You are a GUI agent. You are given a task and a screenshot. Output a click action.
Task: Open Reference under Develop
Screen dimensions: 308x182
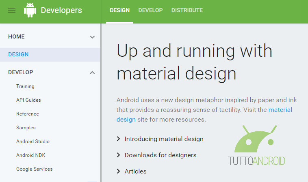(x=28, y=114)
